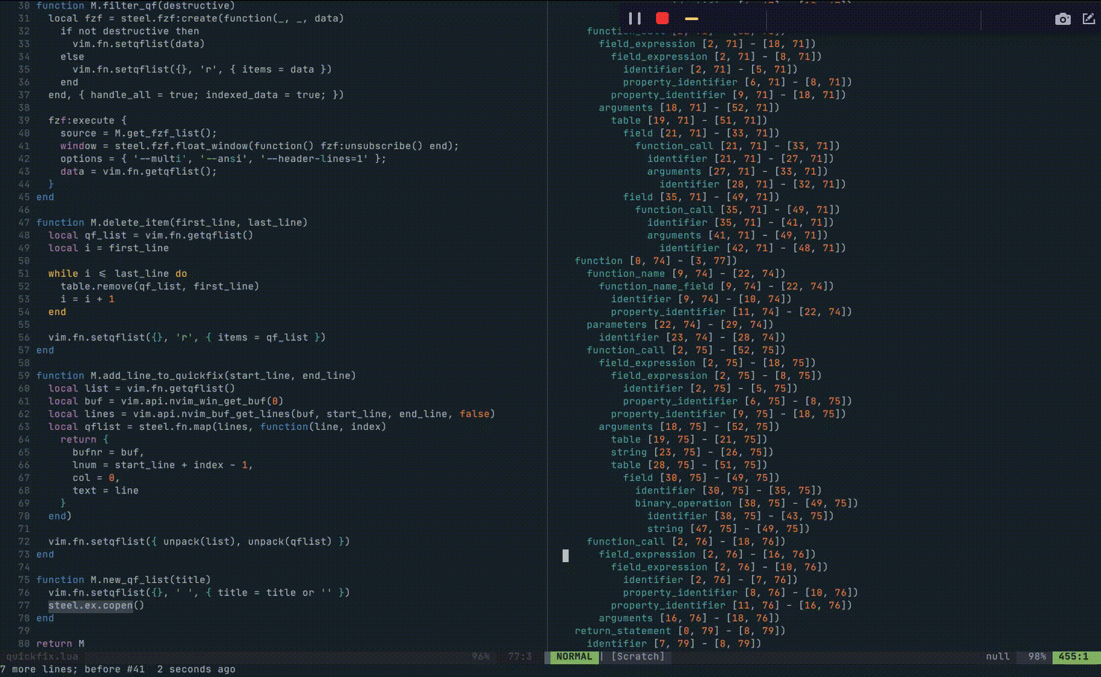Click the 'while i ≤ last_line do' line

coord(118,273)
